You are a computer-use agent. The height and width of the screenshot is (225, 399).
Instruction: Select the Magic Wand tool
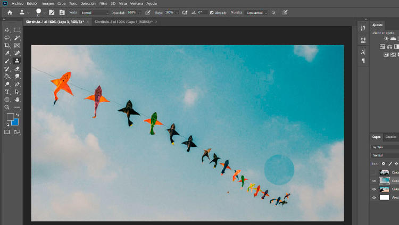tap(17, 38)
